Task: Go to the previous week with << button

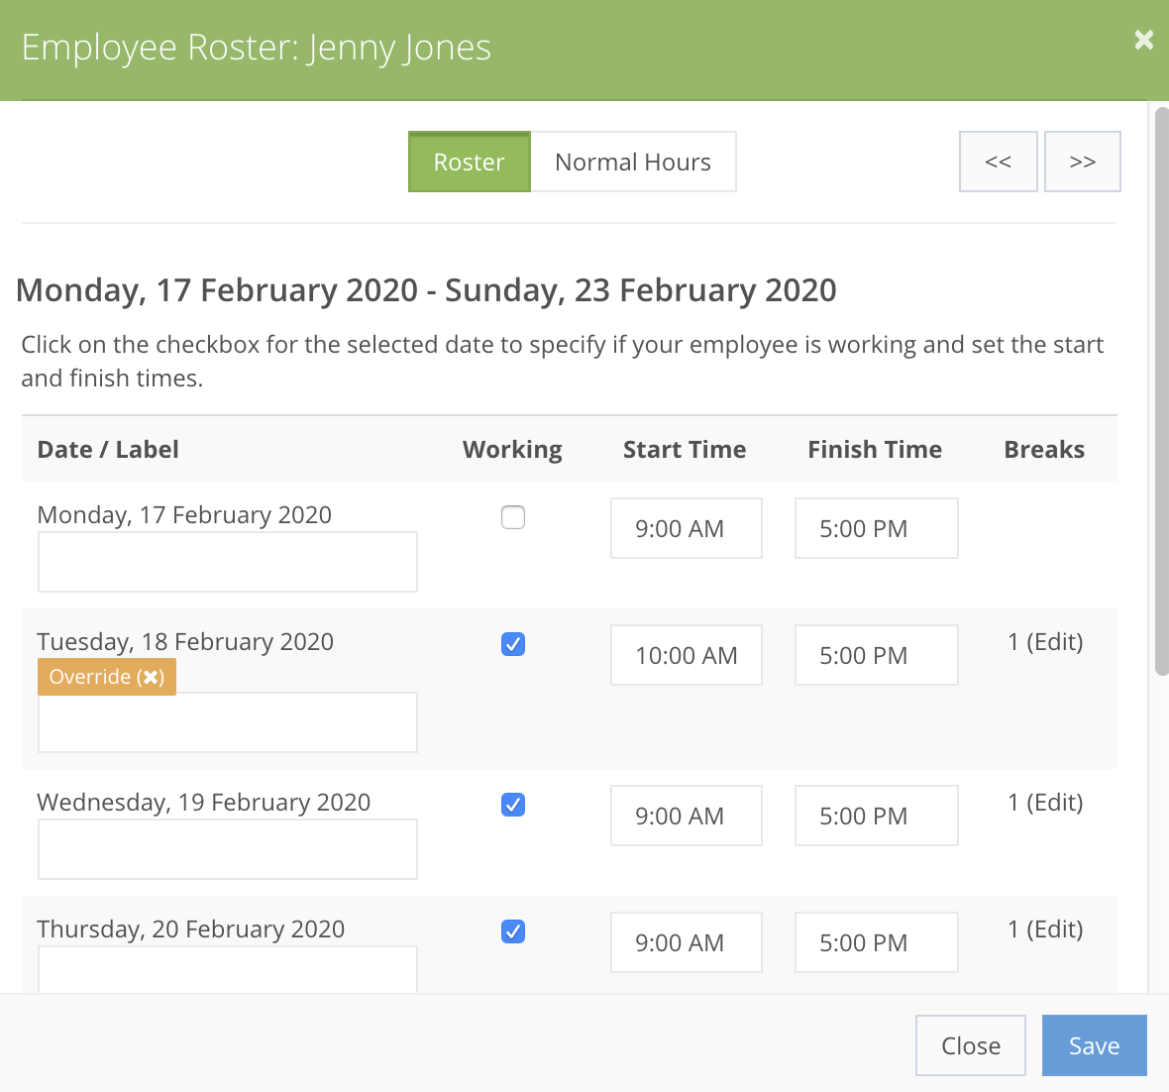Action: coord(998,162)
